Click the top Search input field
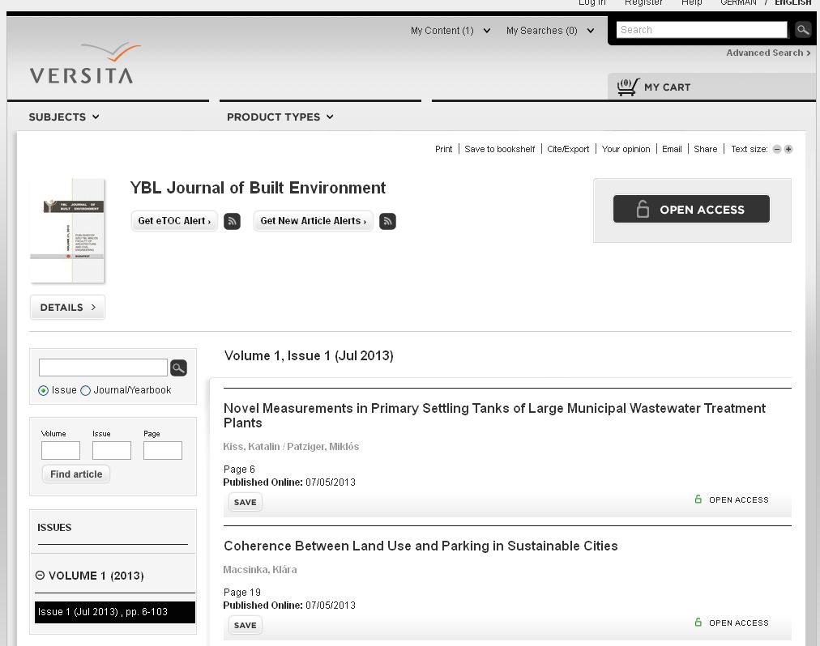The width and height of the screenshot is (820, 646). [x=702, y=30]
